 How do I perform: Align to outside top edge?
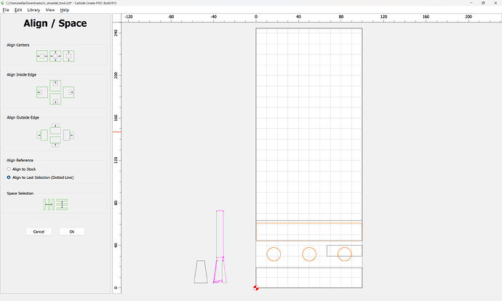pos(55,129)
